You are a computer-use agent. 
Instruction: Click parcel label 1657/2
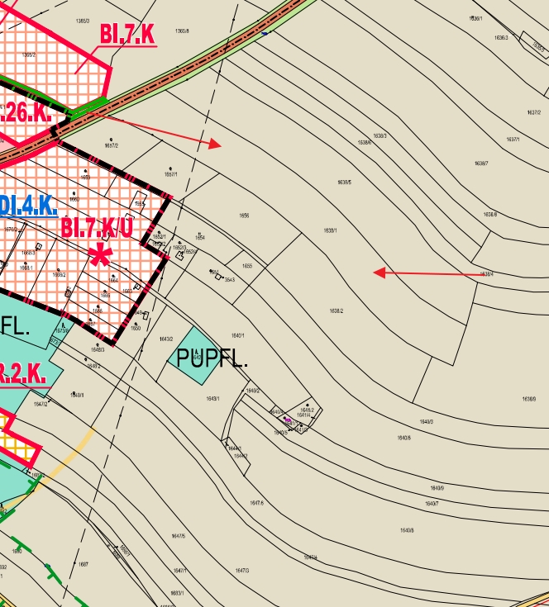pos(112,145)
